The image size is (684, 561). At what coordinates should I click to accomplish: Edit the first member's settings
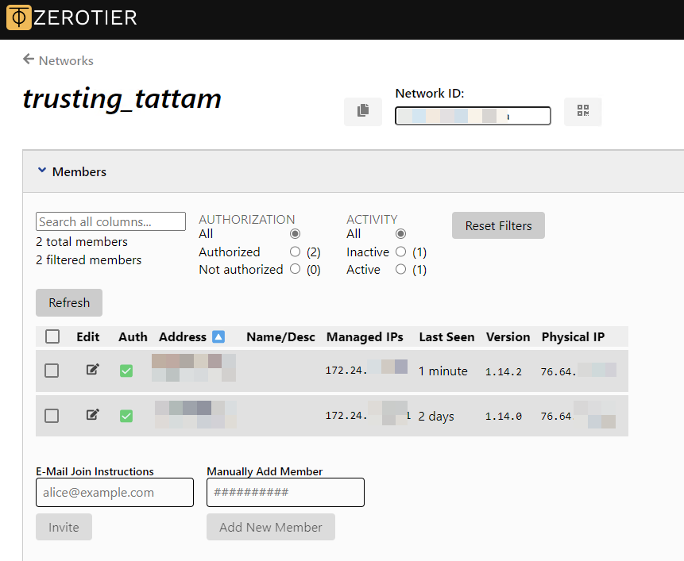(92, 370)
